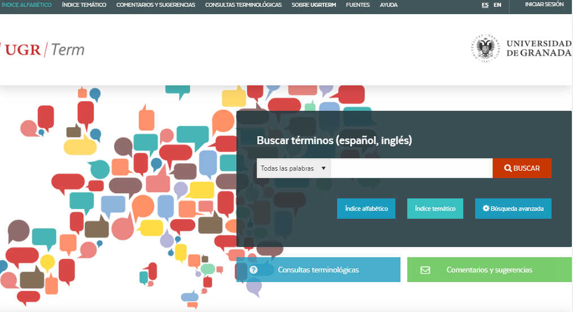Open SOBRE UGRTERM menu item

tap(313, 5)
